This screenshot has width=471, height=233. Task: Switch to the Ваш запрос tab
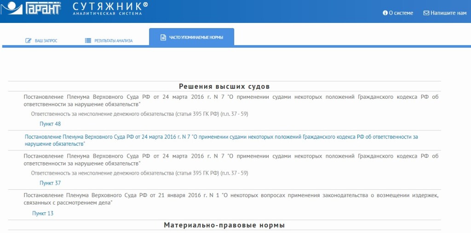pyautogui.click(x=46, y=40)
